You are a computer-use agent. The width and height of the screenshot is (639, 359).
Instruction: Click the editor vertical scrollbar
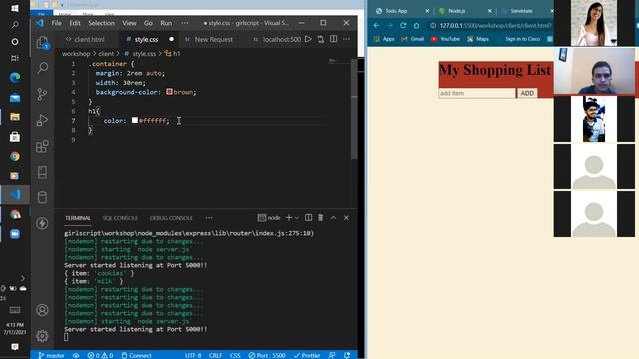[354, 109]
